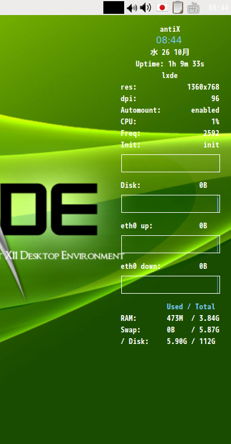231x444 pixels.
Task: Click the panel clock showing 08:44
Action: coord(218,8)
